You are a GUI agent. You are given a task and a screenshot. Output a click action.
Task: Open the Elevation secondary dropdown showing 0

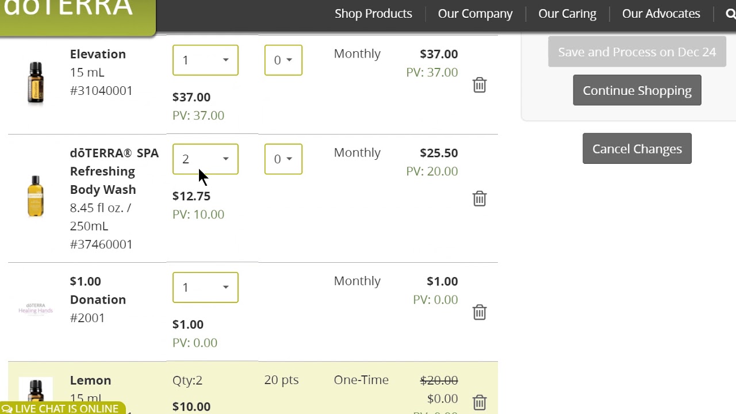pyautogui.click(x=283, y=60)
